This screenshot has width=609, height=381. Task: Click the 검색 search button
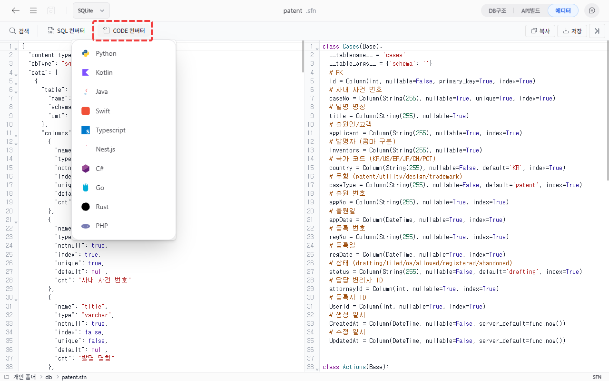19,31
